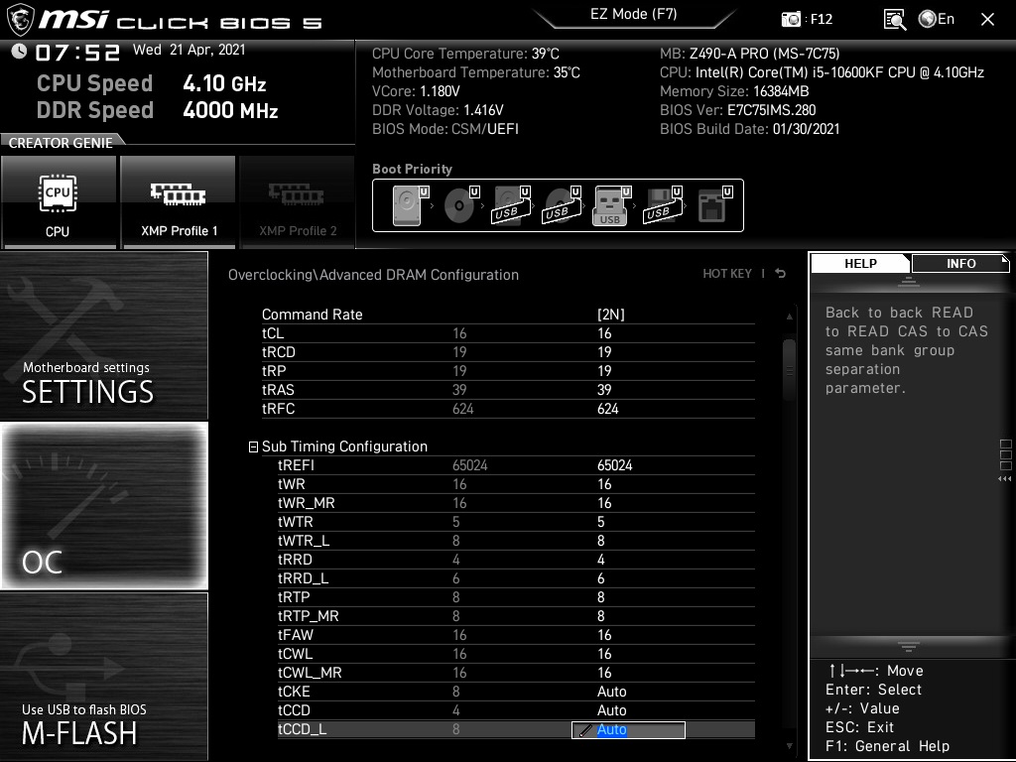Edit the tCL value field
This screenshot has height=762, width=1016.
pos(604,333)
